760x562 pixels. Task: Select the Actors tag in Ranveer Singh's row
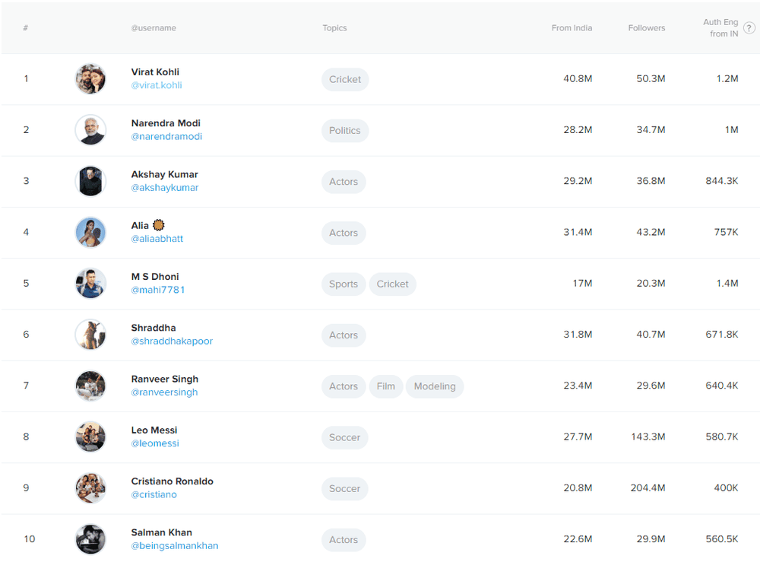click(344, 386)
